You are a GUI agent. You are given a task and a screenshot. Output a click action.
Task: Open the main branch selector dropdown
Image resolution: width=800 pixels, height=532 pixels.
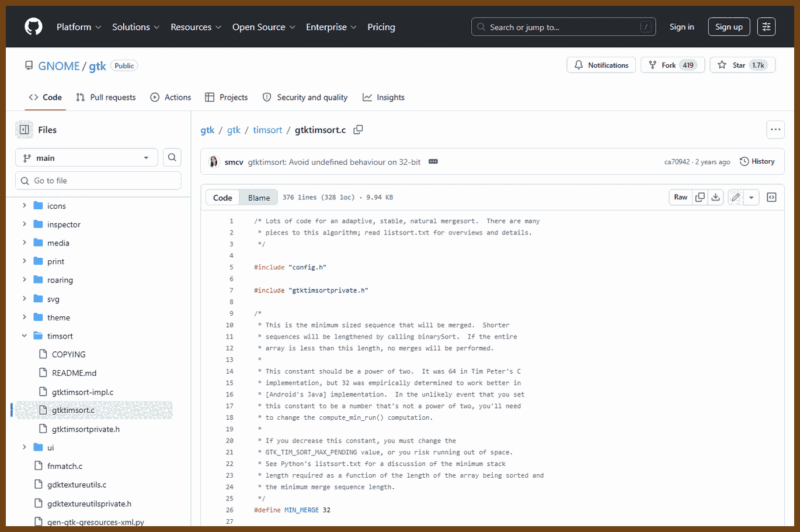[x=86, y=158]
